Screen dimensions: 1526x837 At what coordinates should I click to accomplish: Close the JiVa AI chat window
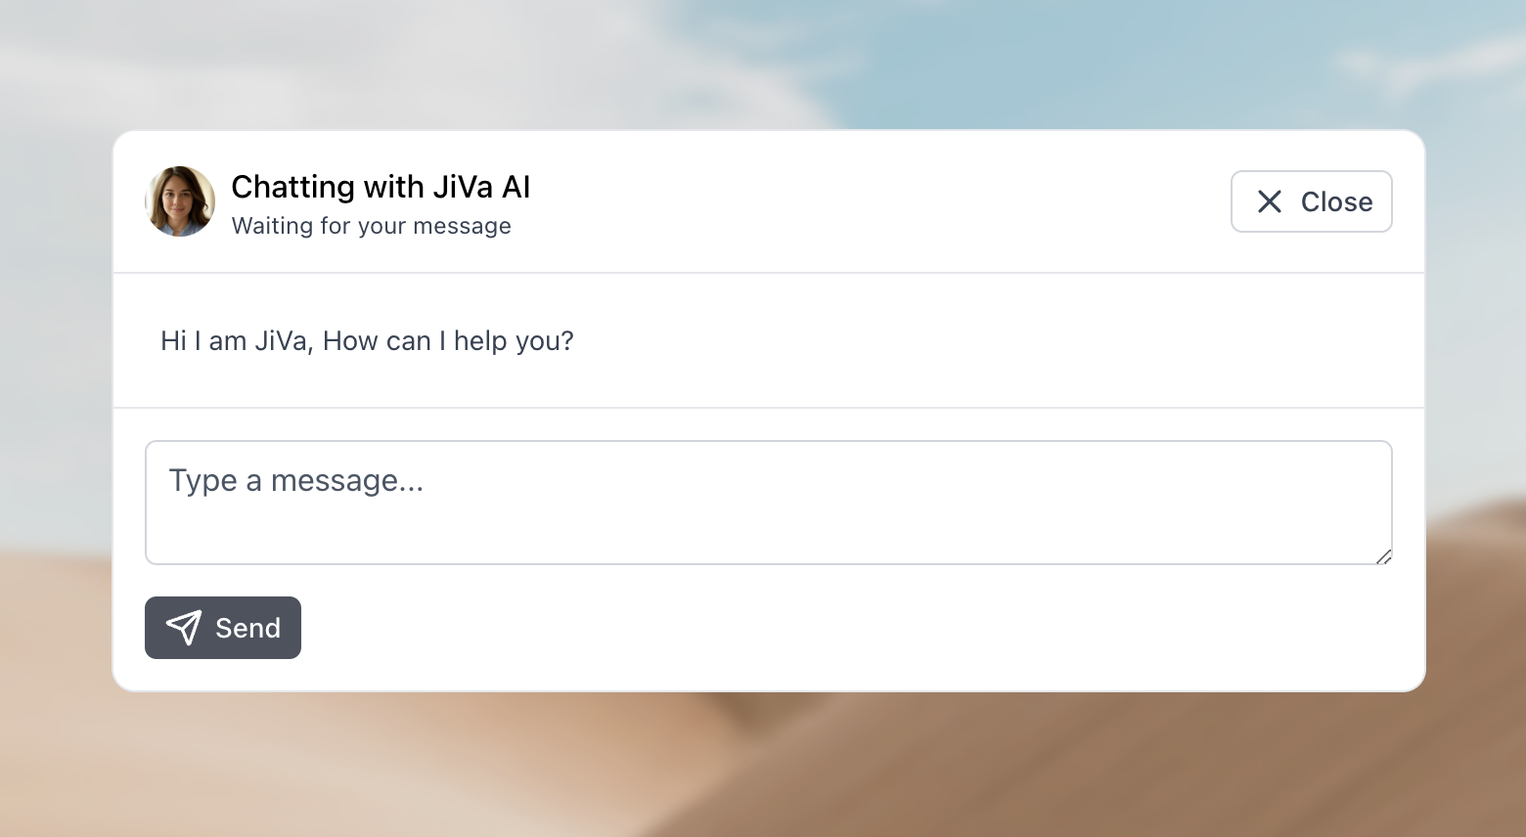point(1311,201)
